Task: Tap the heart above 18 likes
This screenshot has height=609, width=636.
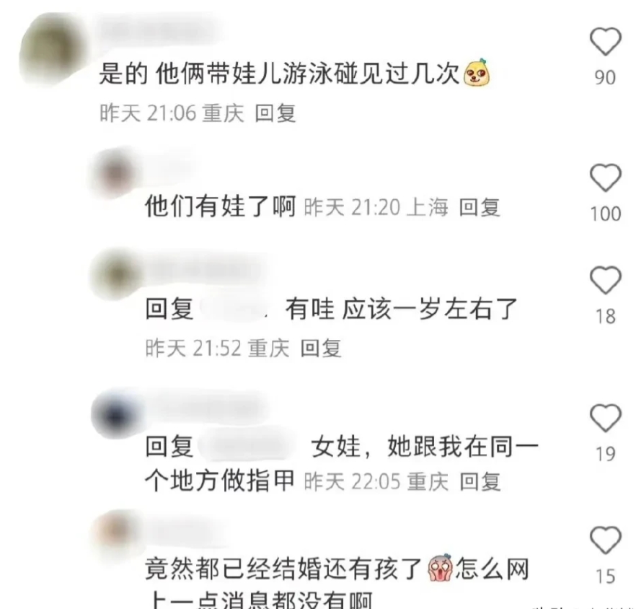Action: (x=605, y=280)
